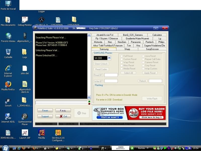Click the volume speaker icon in the system tray
The image size is (201, 151).
coord(176,148)
